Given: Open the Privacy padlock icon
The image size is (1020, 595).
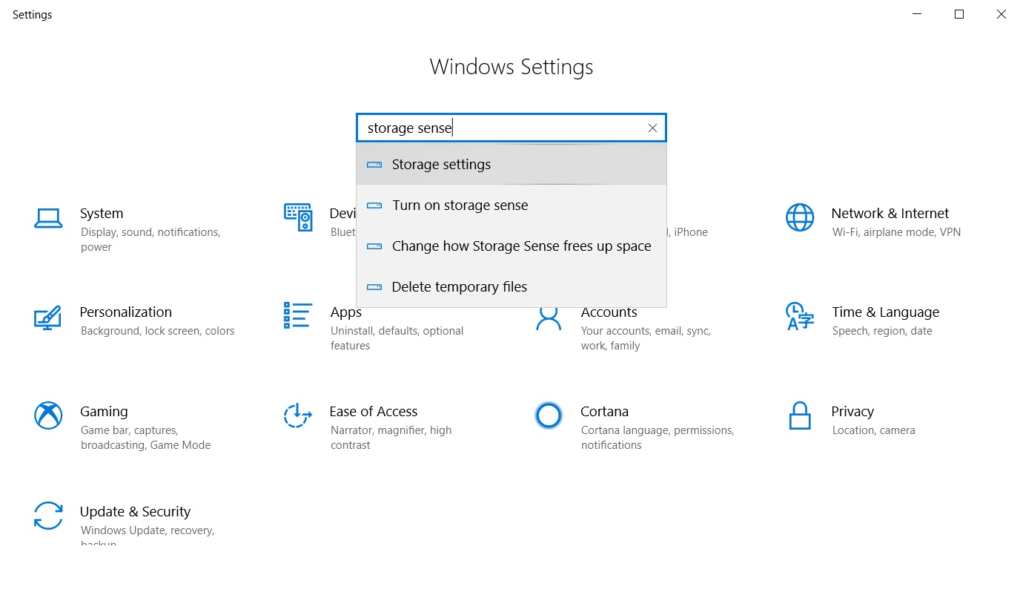Looking at the screenshot, I should (x=800, y=415).
